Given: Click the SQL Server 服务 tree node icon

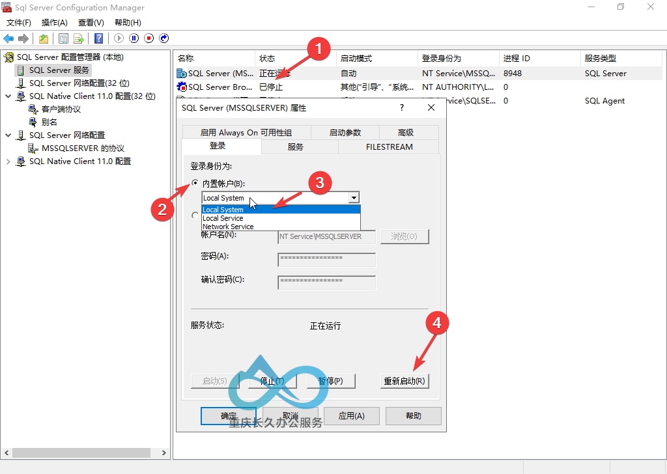Looking at the screenshot, I should point(21,70).
